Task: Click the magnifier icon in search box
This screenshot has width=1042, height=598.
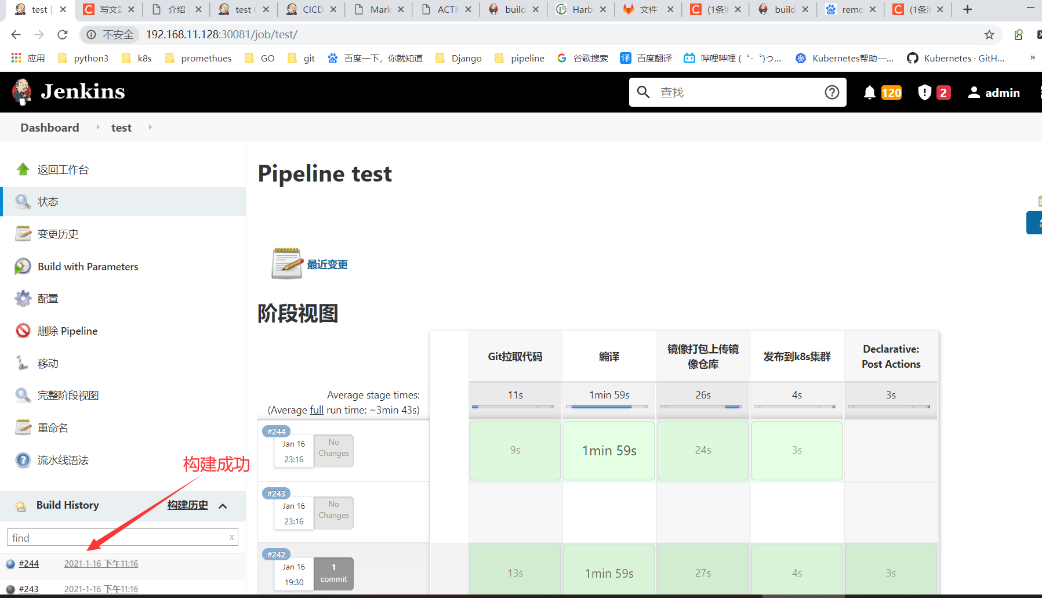Action: [643, 92]
